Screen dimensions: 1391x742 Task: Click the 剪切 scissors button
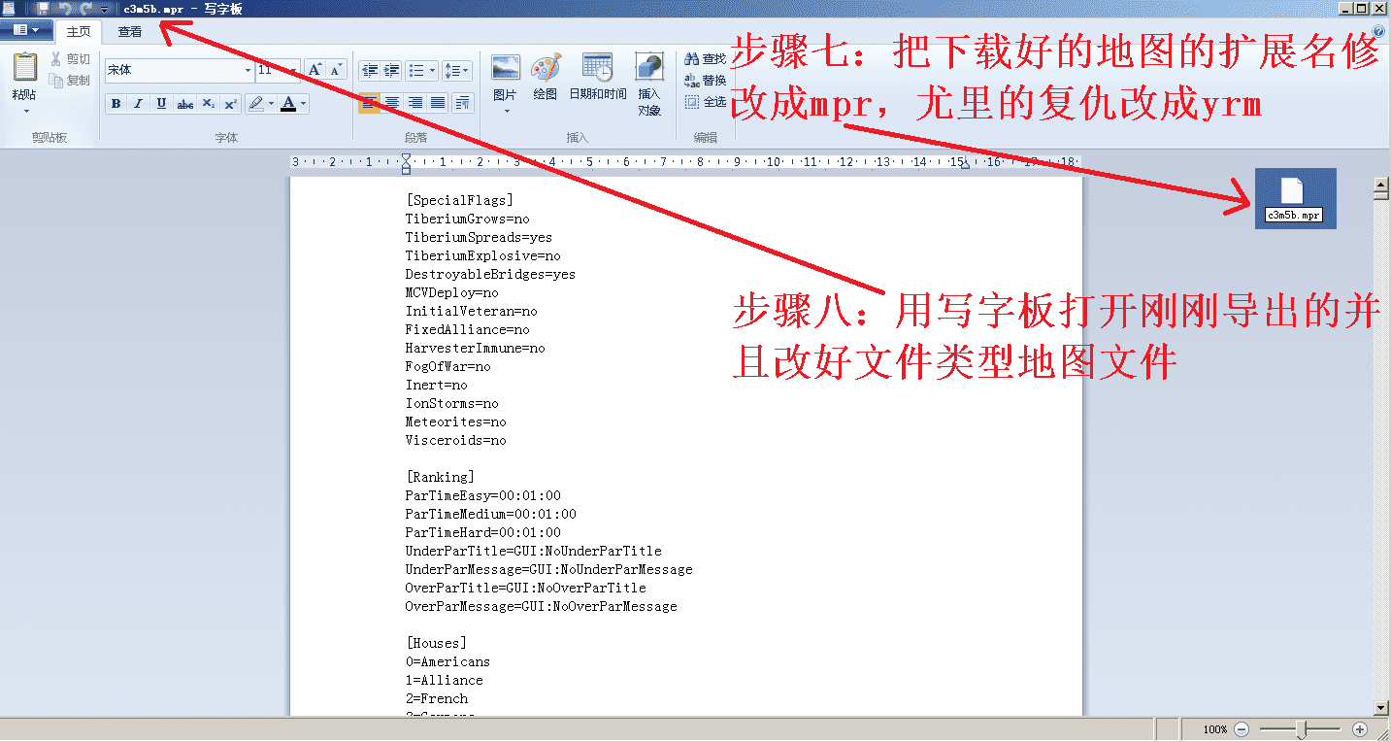tap(70, 59)
